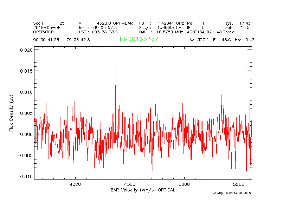Click the green PGC0166377 source title

139,39
